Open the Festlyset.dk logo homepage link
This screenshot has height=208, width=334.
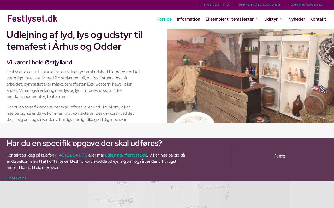pyautogui.click(x=33, y=19)
